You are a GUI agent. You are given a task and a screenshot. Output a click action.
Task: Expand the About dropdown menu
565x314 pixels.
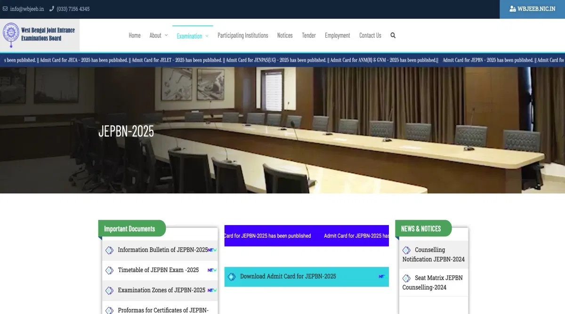coord(158,35)
